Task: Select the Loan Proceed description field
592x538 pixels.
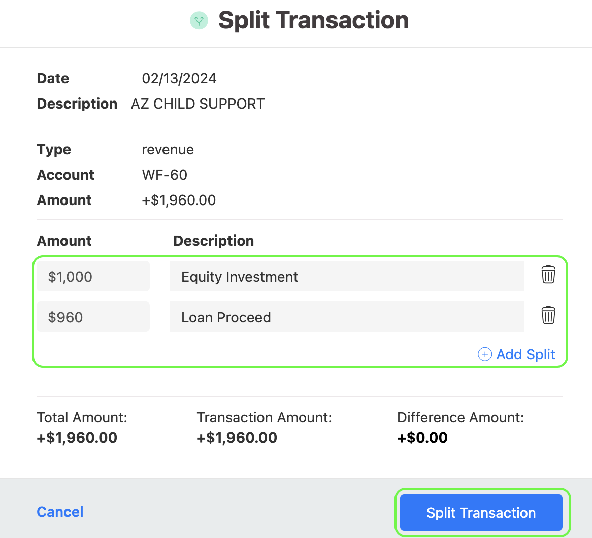Action: [x=347, y=317]
